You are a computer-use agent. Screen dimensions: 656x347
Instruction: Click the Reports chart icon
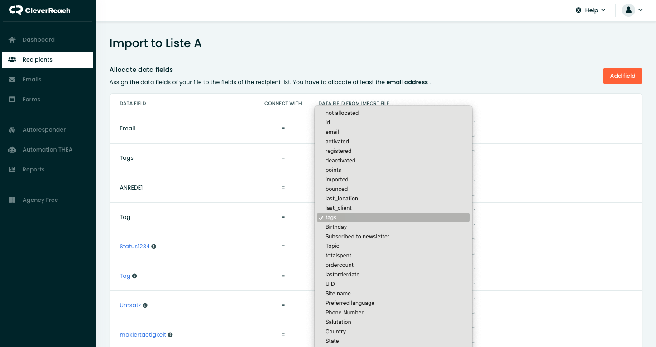(x=12, y=169)
